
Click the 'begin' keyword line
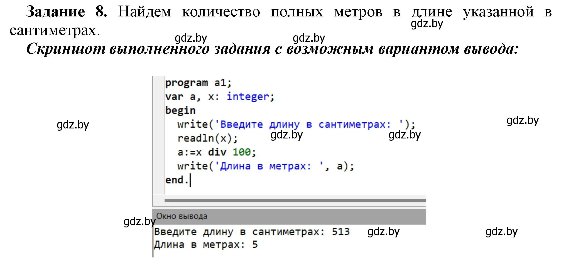coord(180,111)
